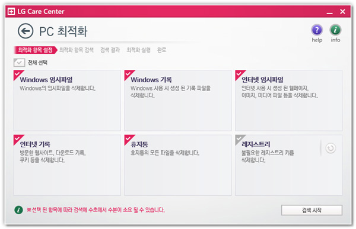
Task: Uncheck the Windows 임시파일 item
Action: pyautogui.click(x=17, y=74)
